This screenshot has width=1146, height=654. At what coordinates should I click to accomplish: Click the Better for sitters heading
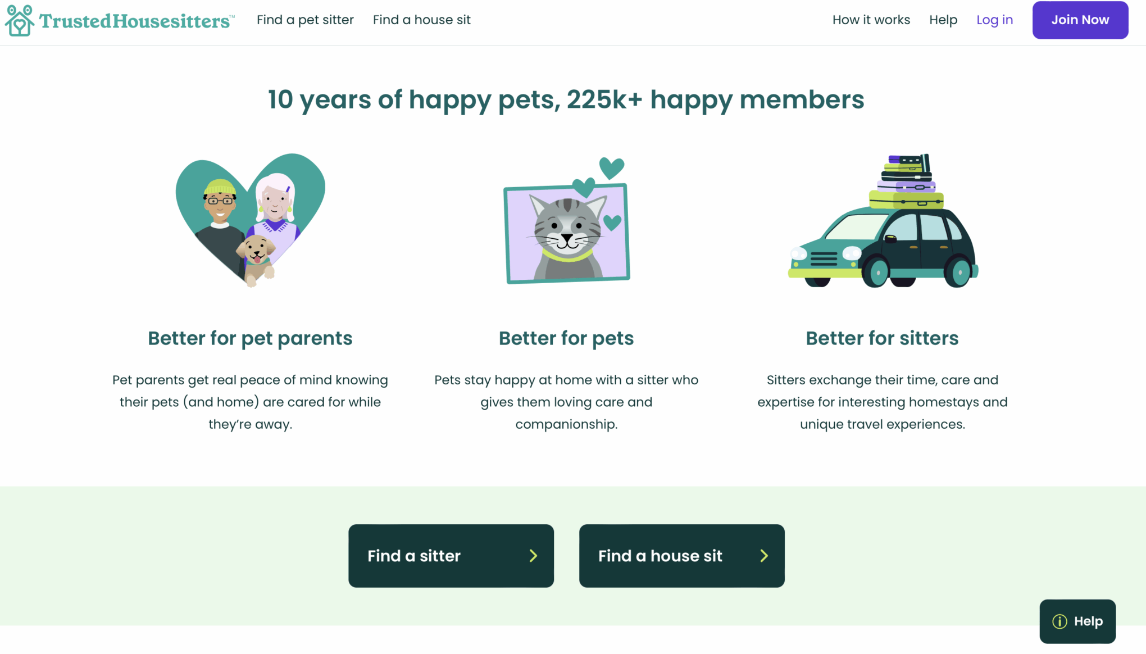click(x=882, y=338)
